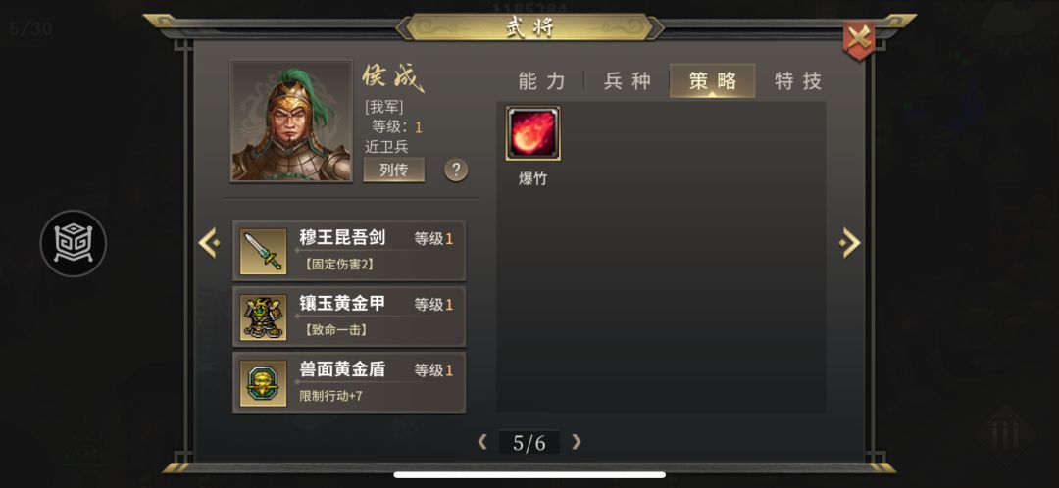Tap the 5/6 page indicator

[x=529, y=443]
